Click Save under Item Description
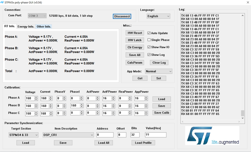This screenshot has width=251, height=152. point(63,143)
